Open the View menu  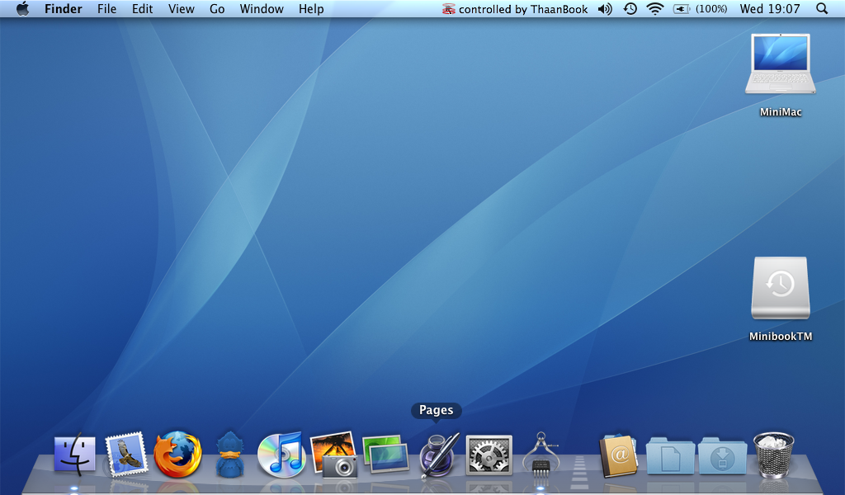(181, 8)
